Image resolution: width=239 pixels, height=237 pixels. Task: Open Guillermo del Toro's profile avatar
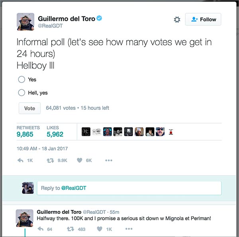tap(25, 22)
